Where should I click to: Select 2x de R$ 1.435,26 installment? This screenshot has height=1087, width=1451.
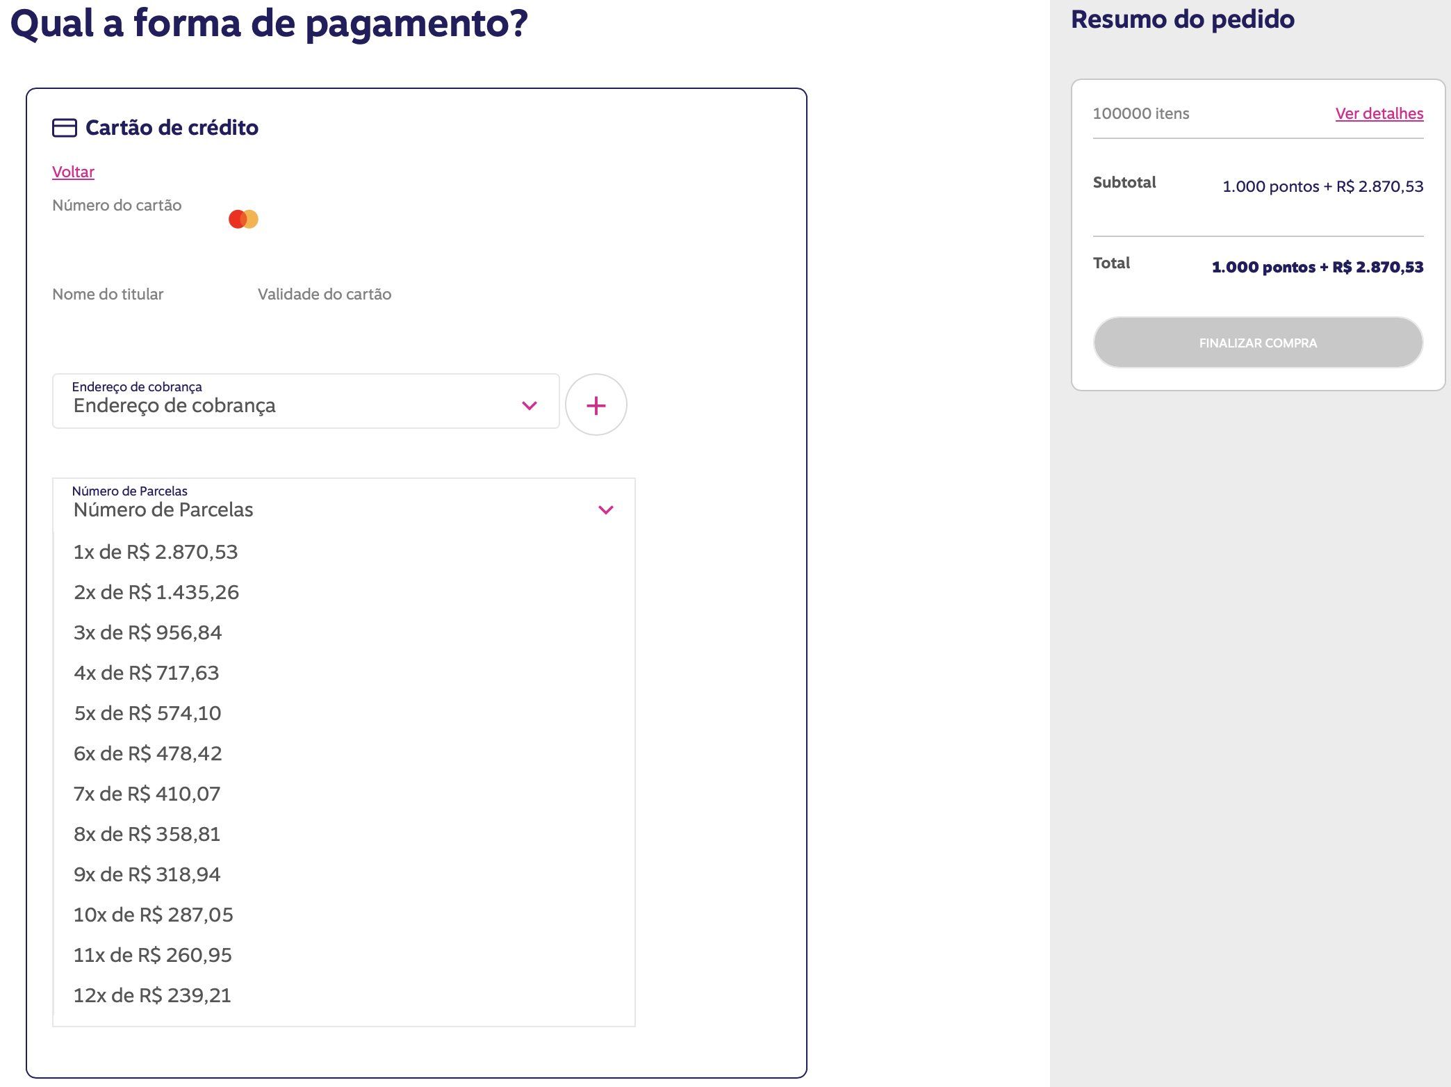pyautogui.click(x=344, y=592)
